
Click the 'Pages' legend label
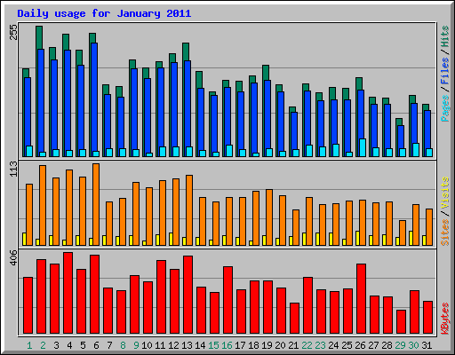point(444,108)
